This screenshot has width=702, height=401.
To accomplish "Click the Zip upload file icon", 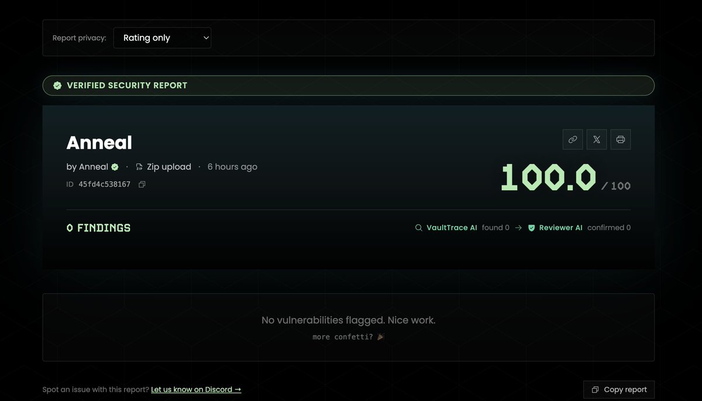I will 139,167.
